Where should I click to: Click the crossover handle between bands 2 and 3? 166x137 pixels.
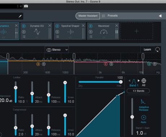tap(74, 56)
